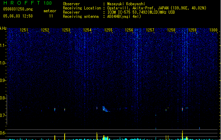
Task: Click the 1.0 kHz frequency label
Action: coord(3,63)
